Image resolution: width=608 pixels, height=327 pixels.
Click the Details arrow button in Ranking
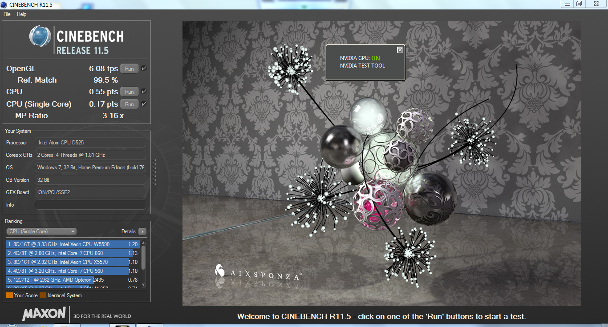pyautogui.click(x=142, y=231)
